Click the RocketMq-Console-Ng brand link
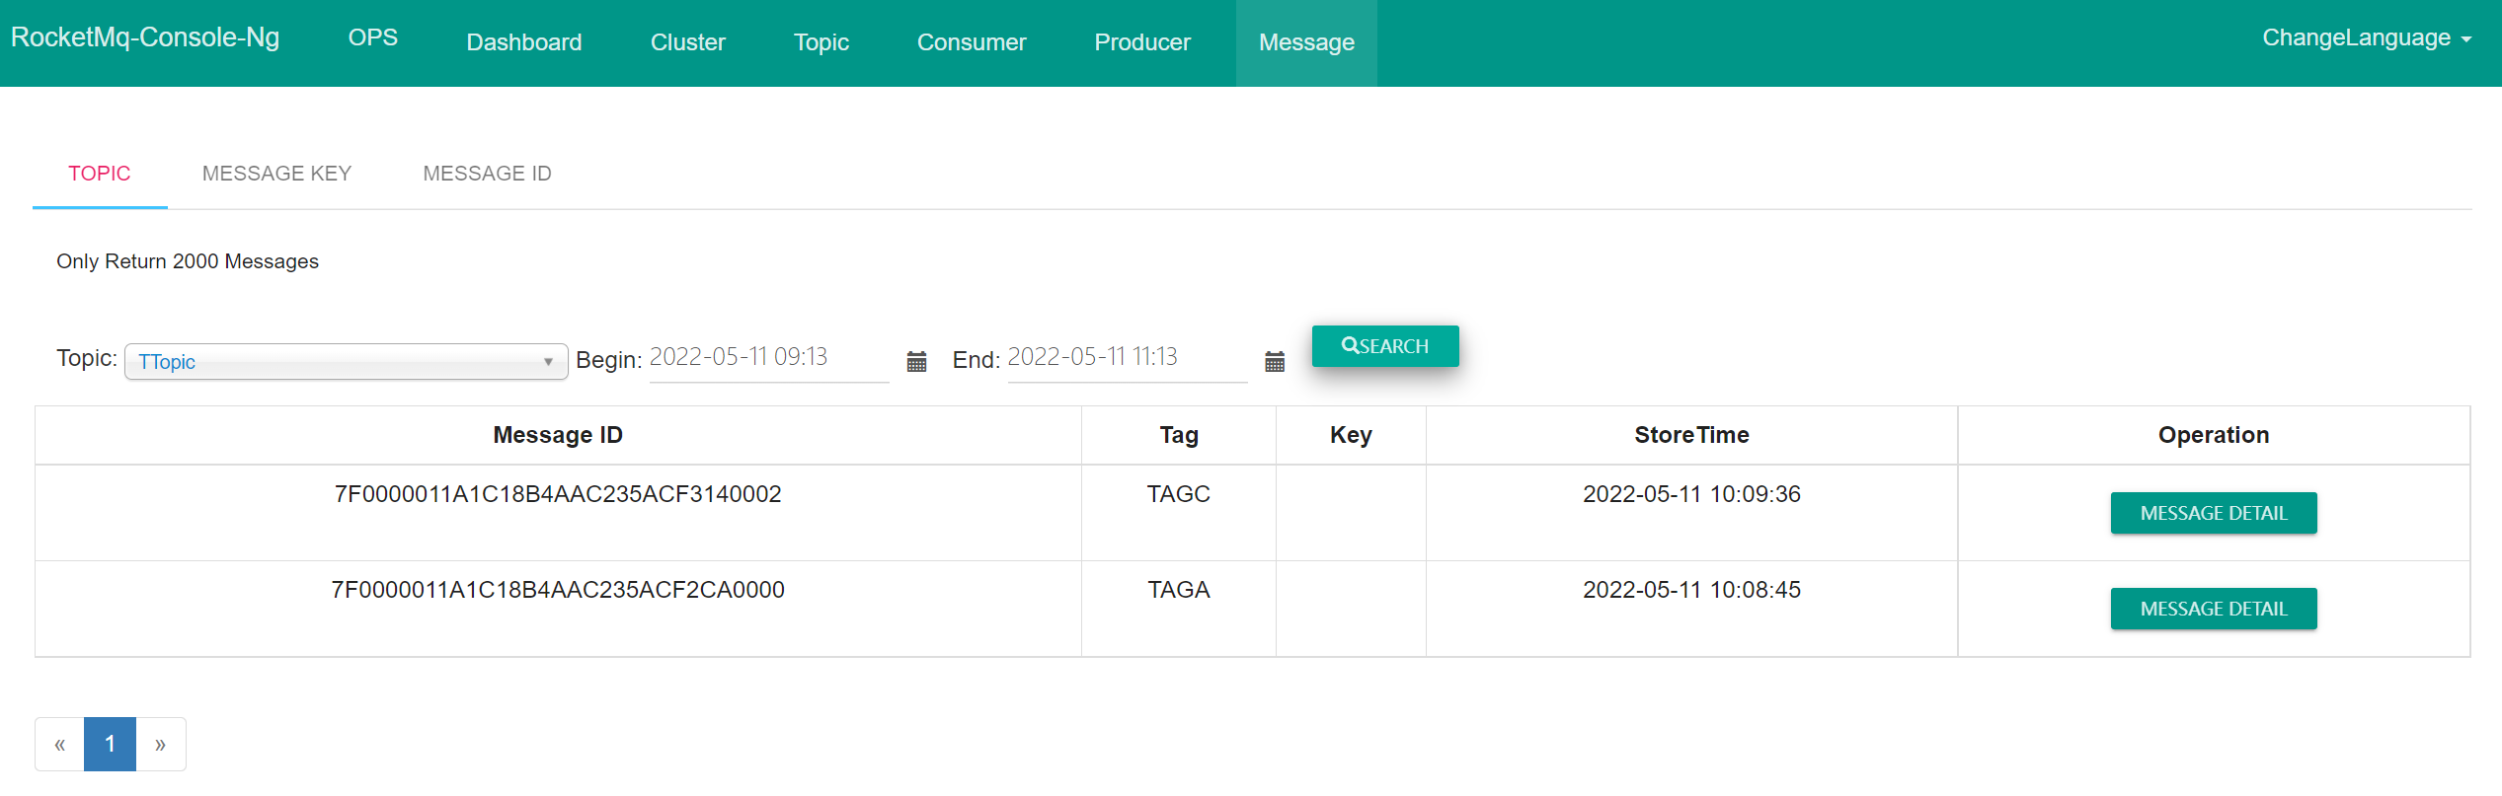Image resolution: width=2502 pixels, height=796 pixels. point(145,37)
